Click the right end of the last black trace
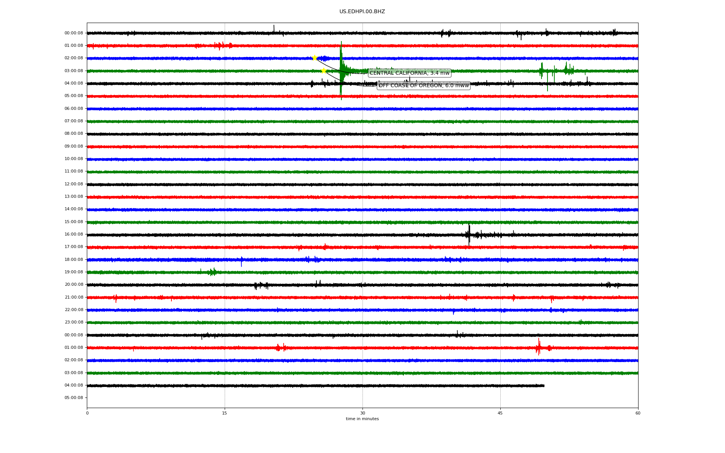The height and width of the screenshot is (453, 725). click(543, 386)
